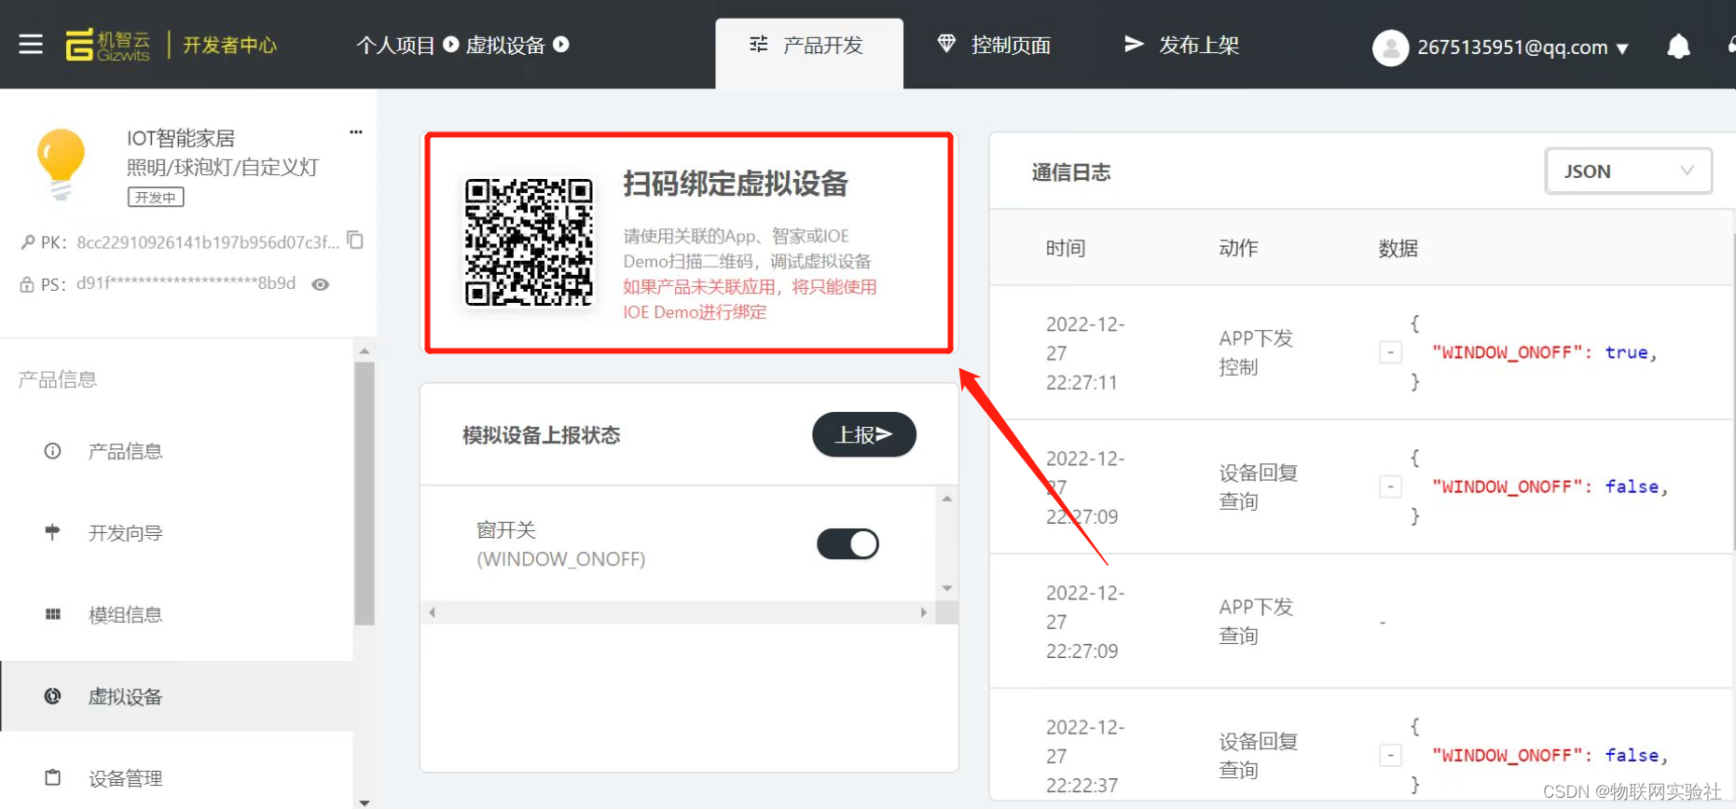Click the data point list scroll down arrow
Image resolution: width=1736 pixels, height=809 pixels.
pos(946,588)
